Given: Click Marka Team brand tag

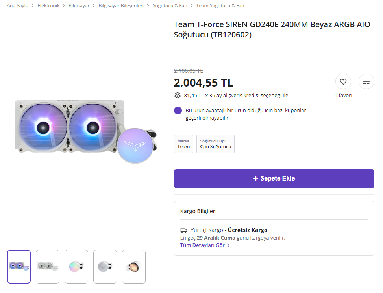Looking at the screenshot, I should 183,144.
